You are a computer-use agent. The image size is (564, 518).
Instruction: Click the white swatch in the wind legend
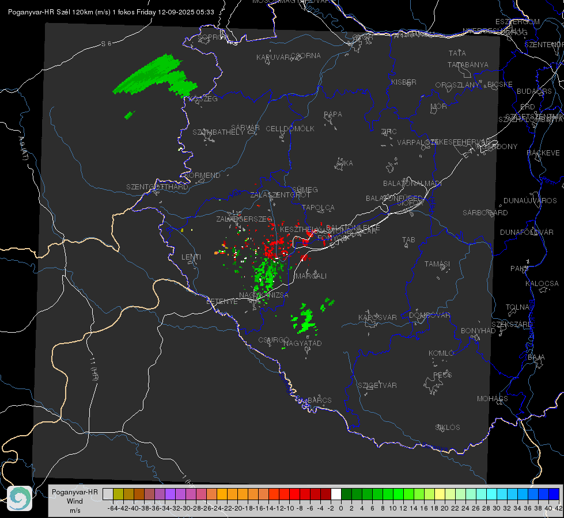336,494
